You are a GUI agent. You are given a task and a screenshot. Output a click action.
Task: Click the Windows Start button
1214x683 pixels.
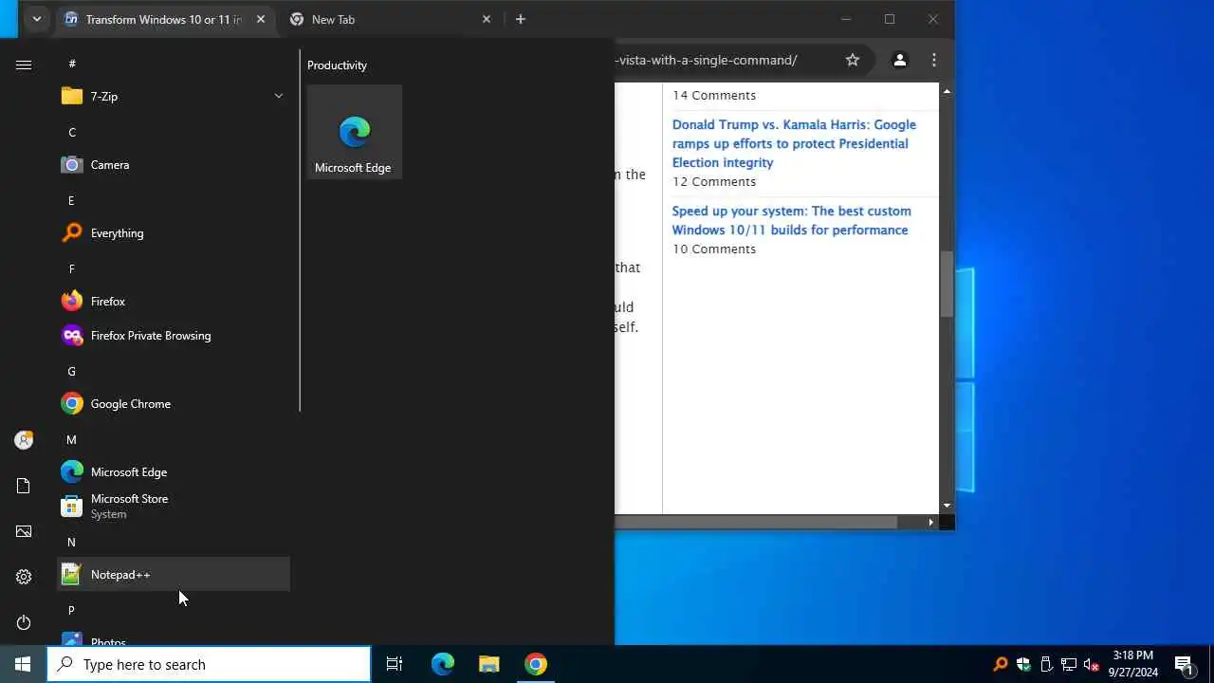(x=23, y=664)
